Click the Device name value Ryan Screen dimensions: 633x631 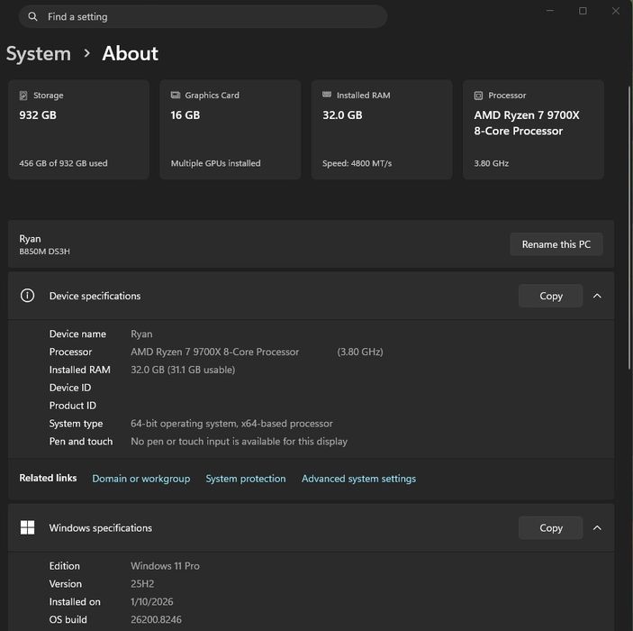(x=141, y=334)
